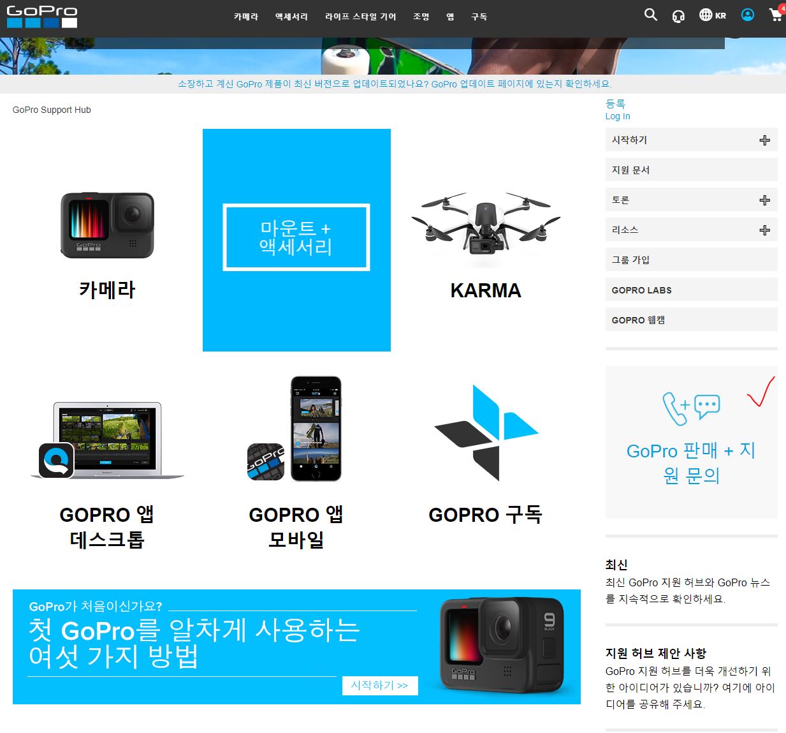This screenshot has height=733, width=786.
Task: Open the 그룹 가입 sidebar item
Action: click(x=692, y=260)
